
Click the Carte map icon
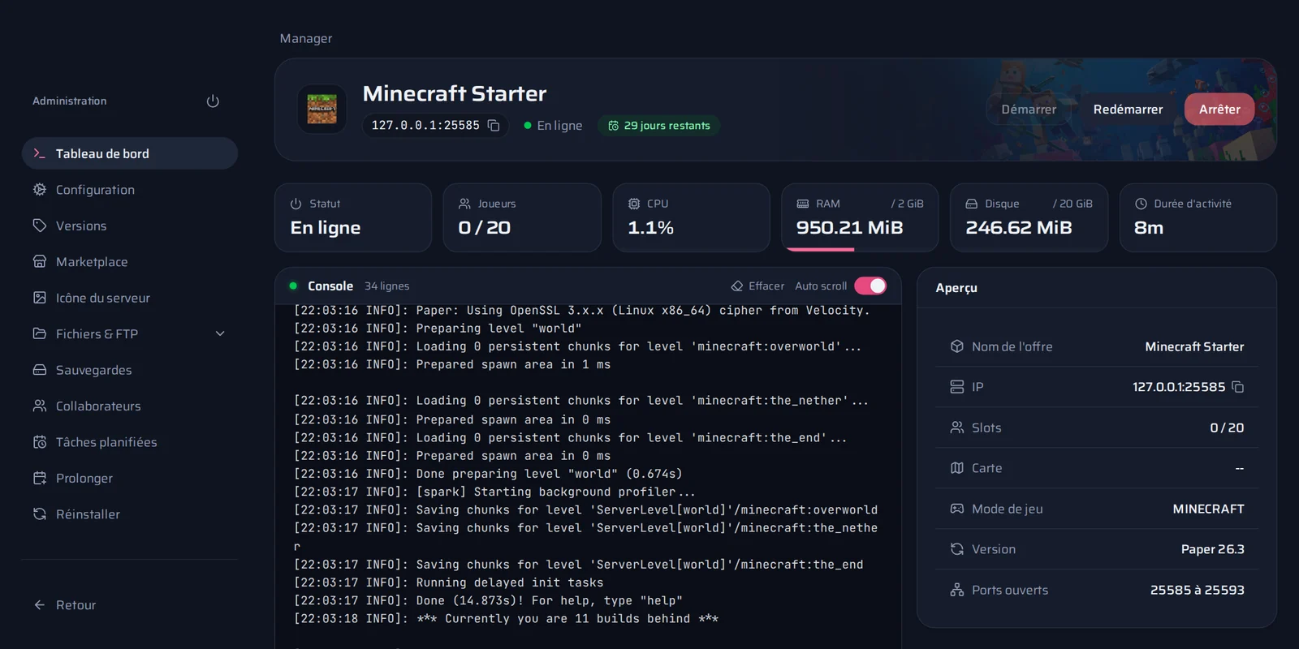(957, 468)
